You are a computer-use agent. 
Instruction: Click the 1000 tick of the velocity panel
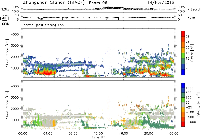(x=15, y=120)
